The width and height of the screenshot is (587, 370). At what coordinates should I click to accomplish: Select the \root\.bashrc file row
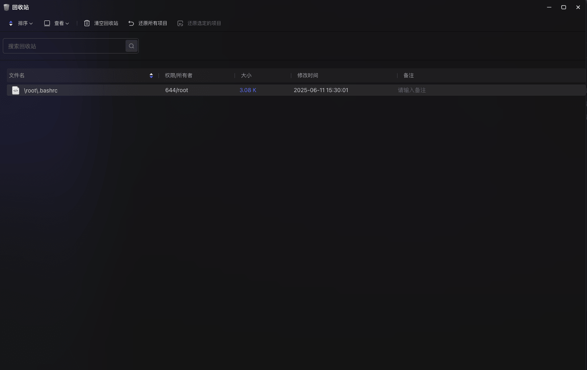296,90
